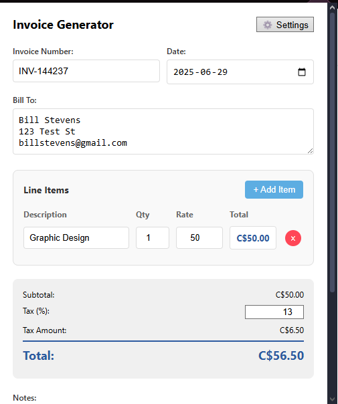
Task: Add a new line item
Action: tap(274, 190)
